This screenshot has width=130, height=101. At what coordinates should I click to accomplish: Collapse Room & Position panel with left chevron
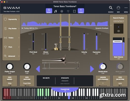tap(111, 26)
